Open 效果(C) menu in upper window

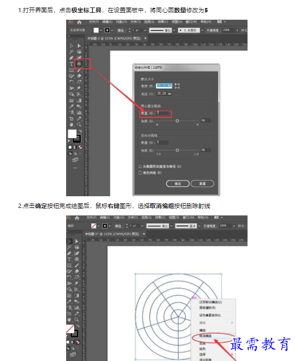click(163, 22)
